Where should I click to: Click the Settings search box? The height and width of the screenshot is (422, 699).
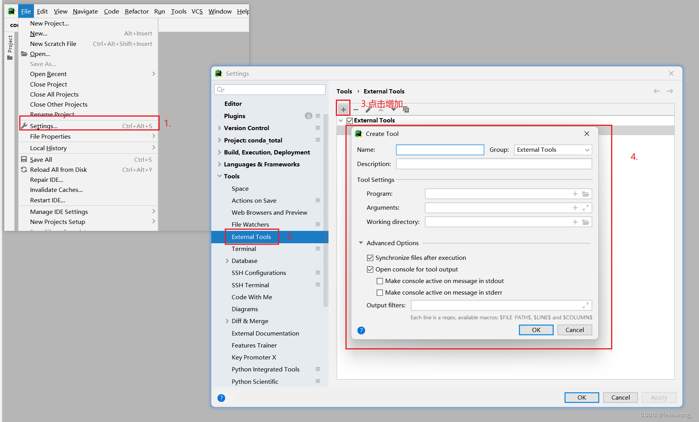tap(270, 90)
